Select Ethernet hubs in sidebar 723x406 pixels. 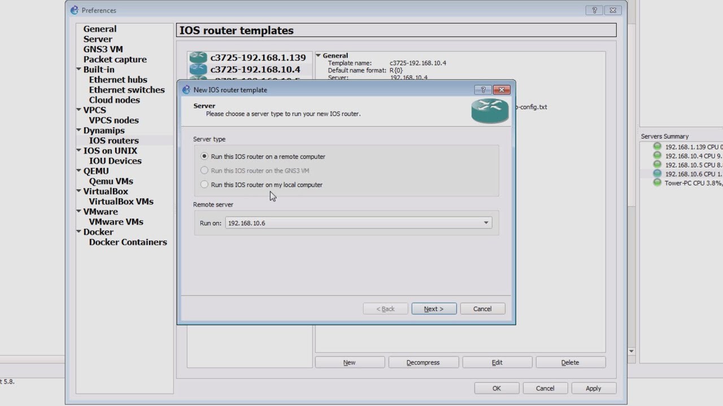click(x=118, y=80)
